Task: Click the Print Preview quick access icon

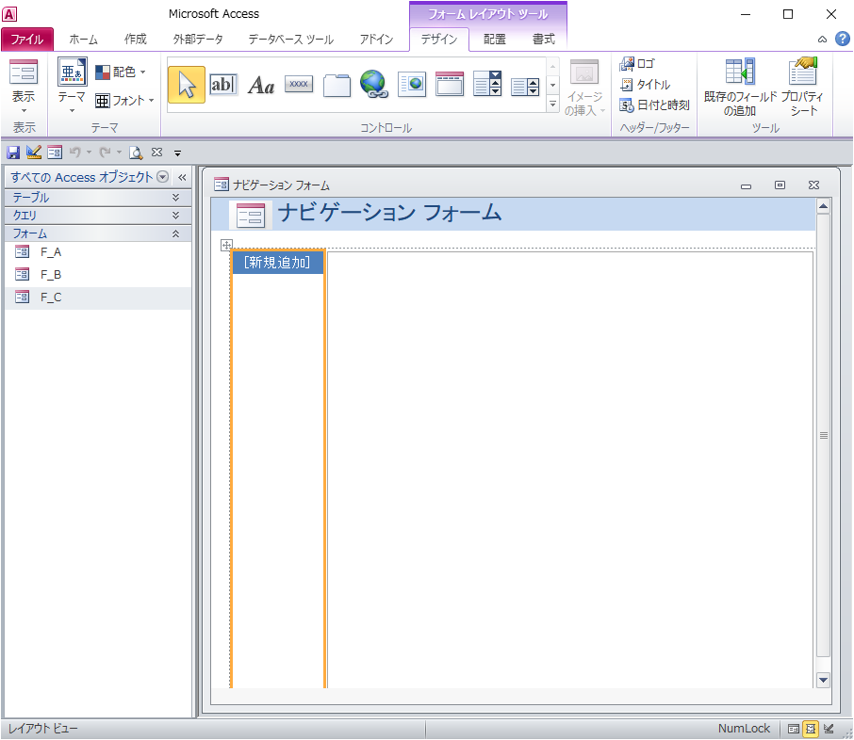Action: pos(136,153)
